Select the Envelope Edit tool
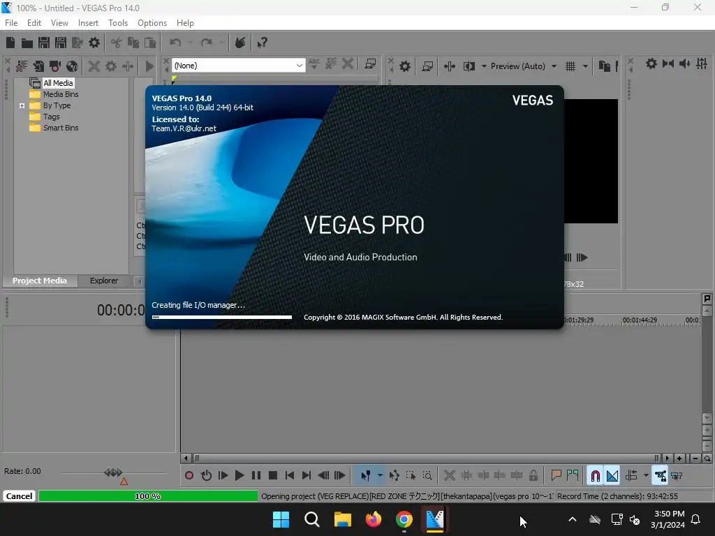 395,476
